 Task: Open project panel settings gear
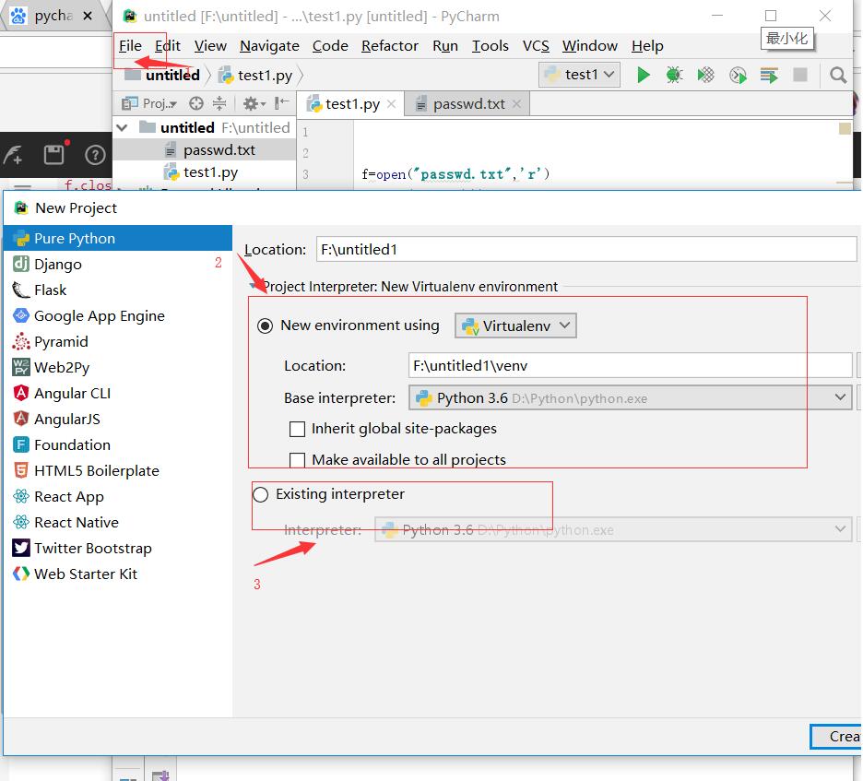coord(250,103)
